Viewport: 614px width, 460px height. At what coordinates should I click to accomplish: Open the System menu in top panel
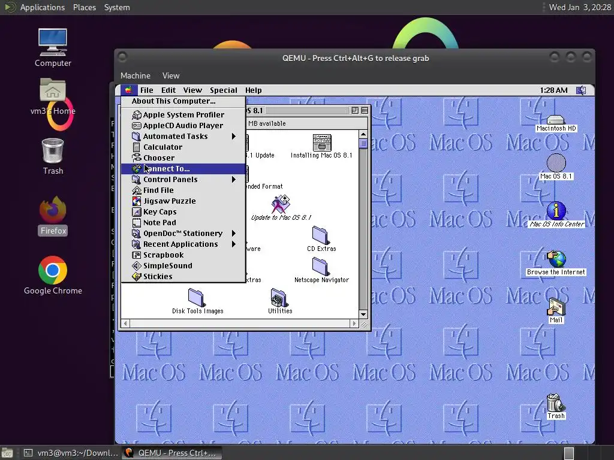point(117,7)
